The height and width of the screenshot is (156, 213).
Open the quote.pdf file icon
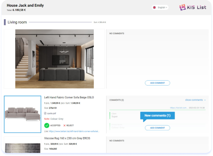click(x=45, y=113)
